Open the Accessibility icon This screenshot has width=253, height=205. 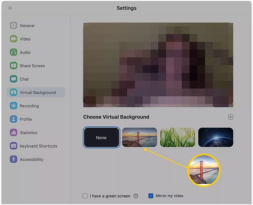pyautogui.click(x=14, y=160)
